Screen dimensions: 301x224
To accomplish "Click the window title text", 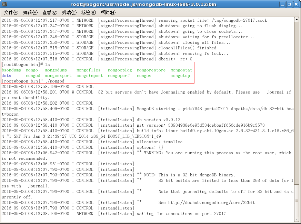I will [x=143, y=4].
